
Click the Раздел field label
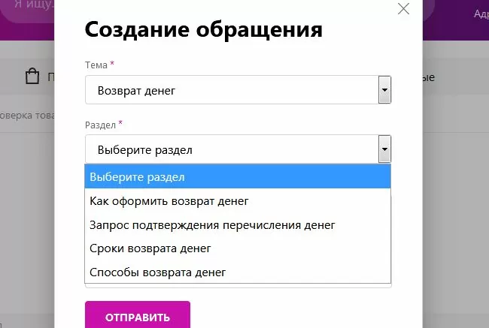coord(101,124)
